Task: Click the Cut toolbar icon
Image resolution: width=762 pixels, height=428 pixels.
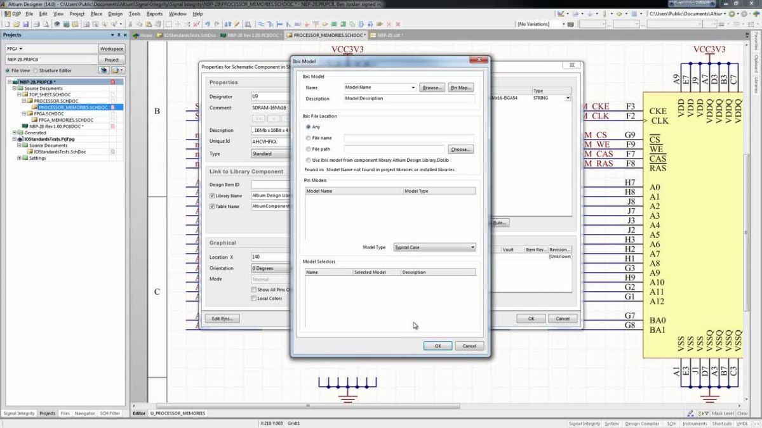Action: (x=130, y=24)
